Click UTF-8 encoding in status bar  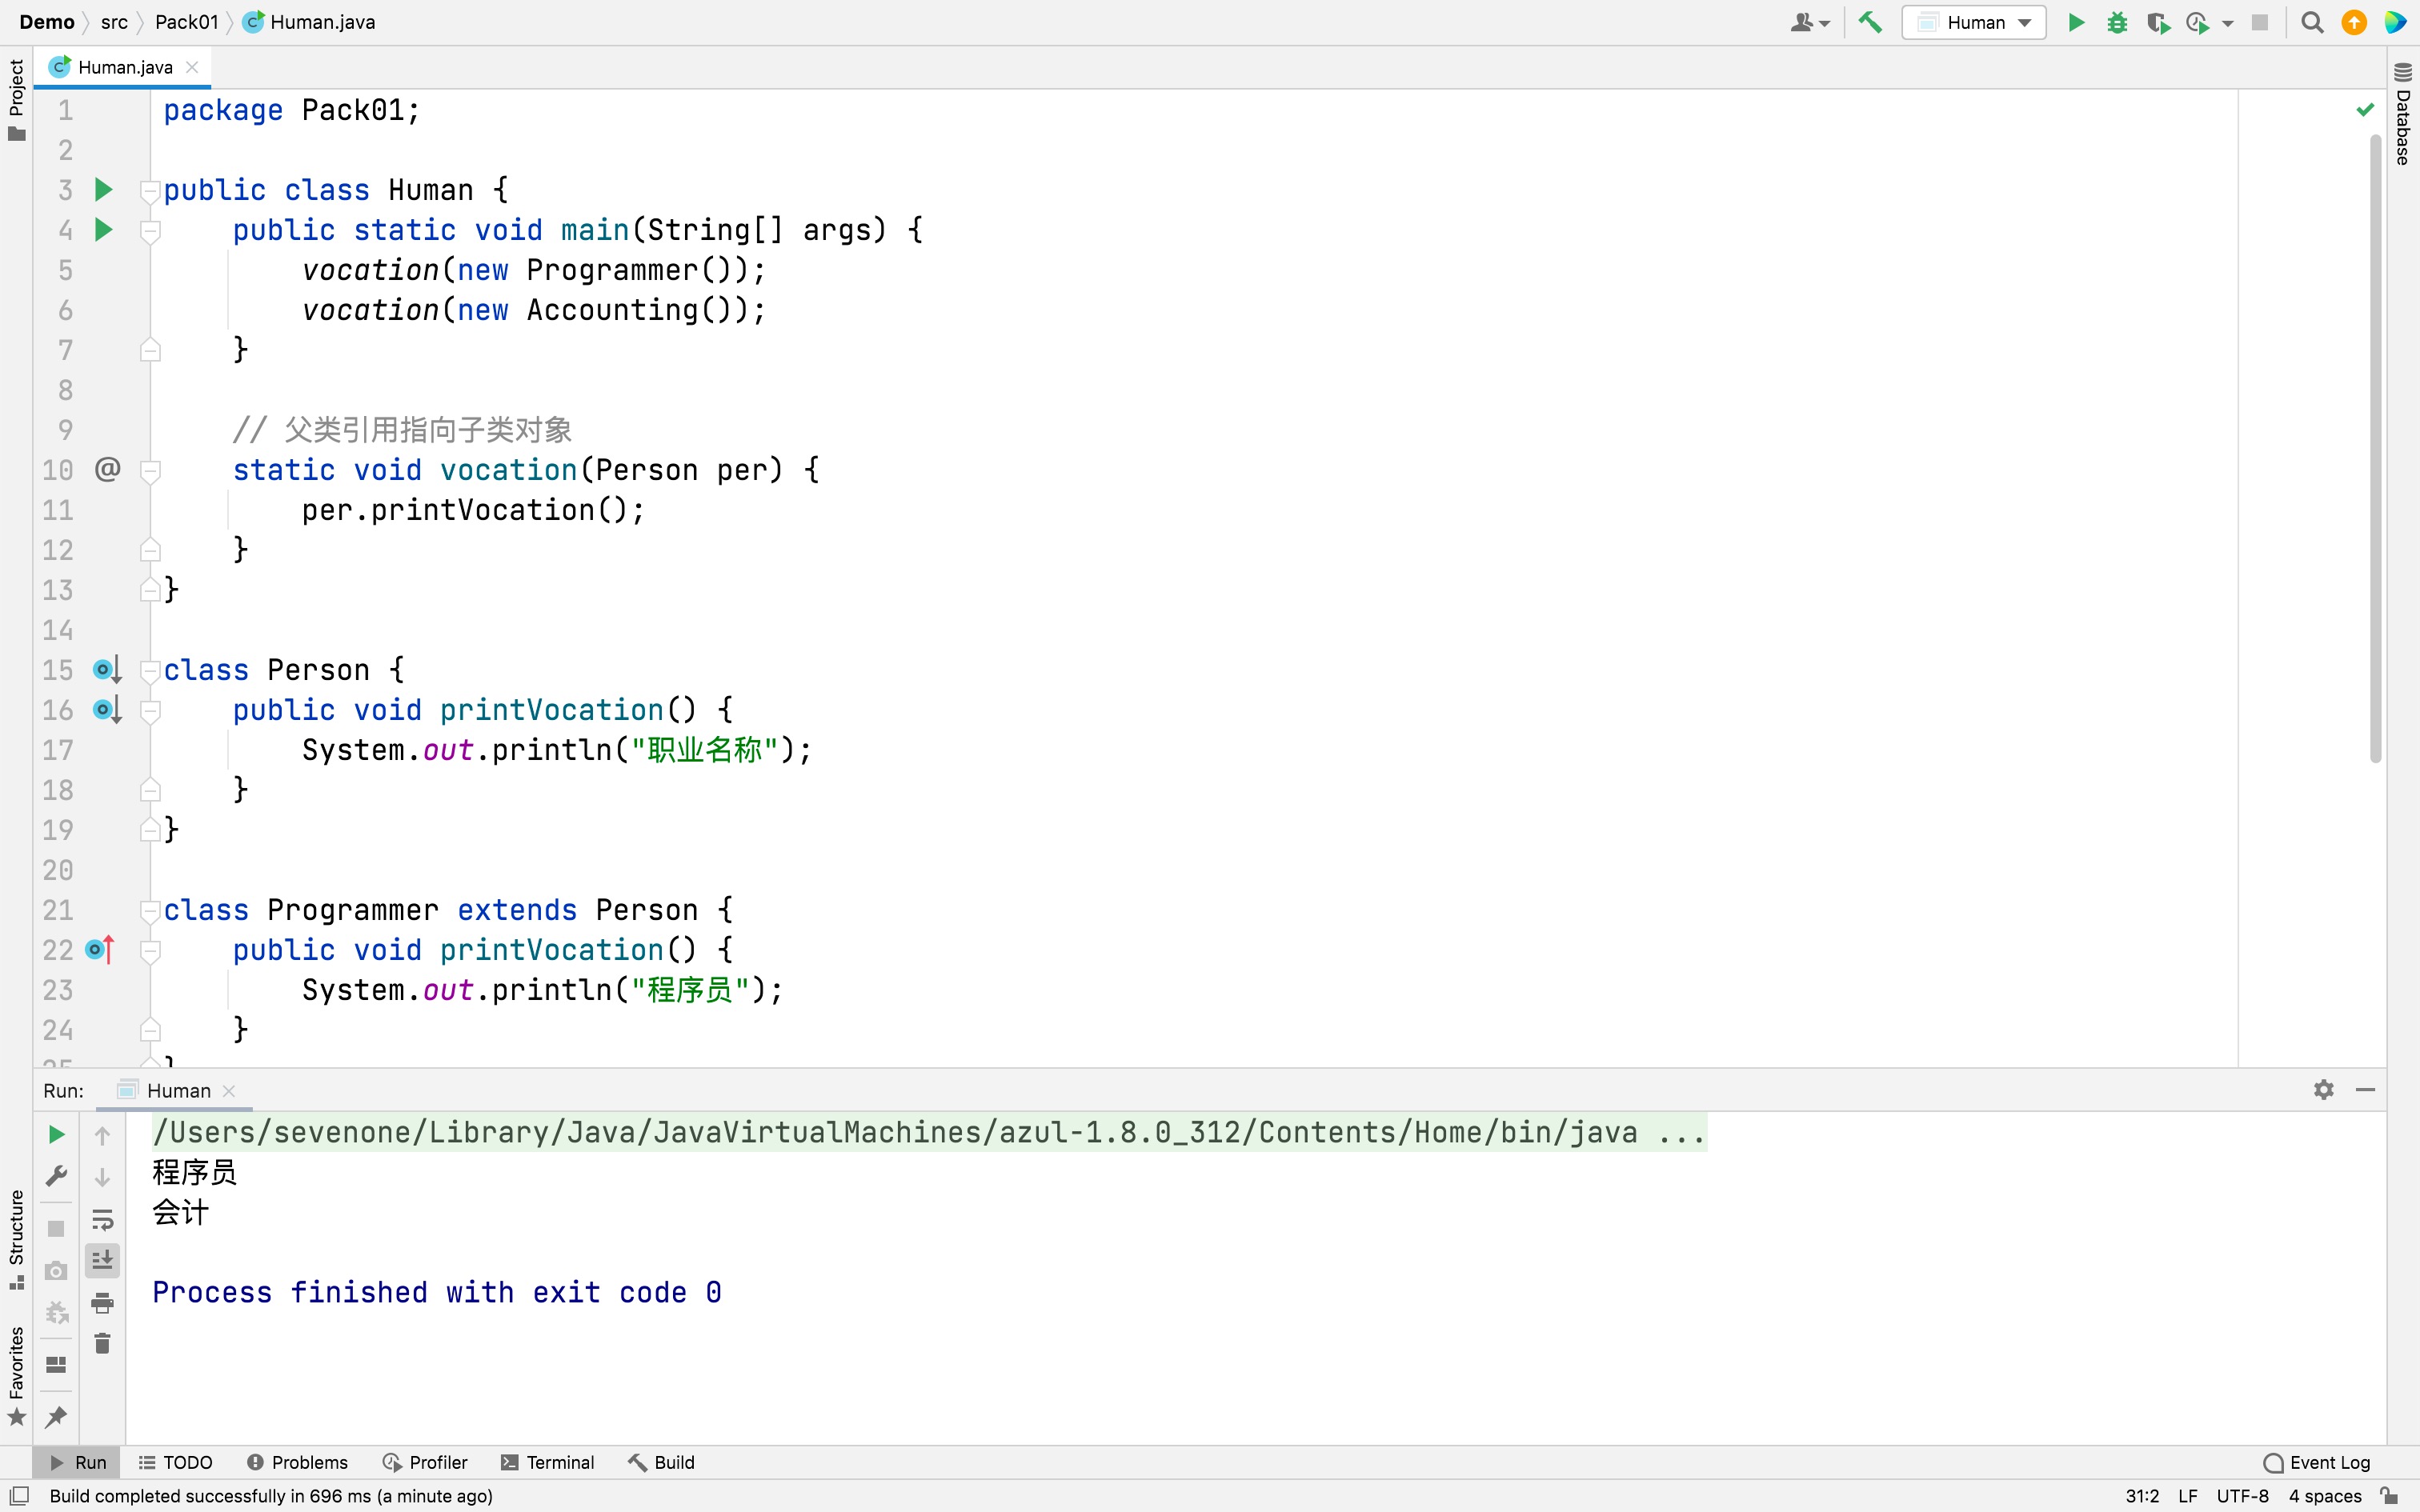[2242, 1496]
